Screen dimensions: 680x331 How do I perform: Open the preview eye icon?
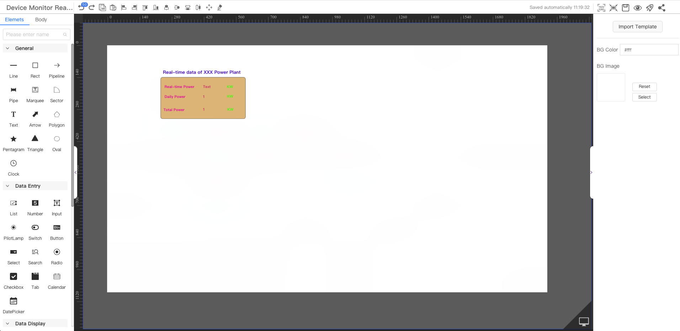click(638, 7)
